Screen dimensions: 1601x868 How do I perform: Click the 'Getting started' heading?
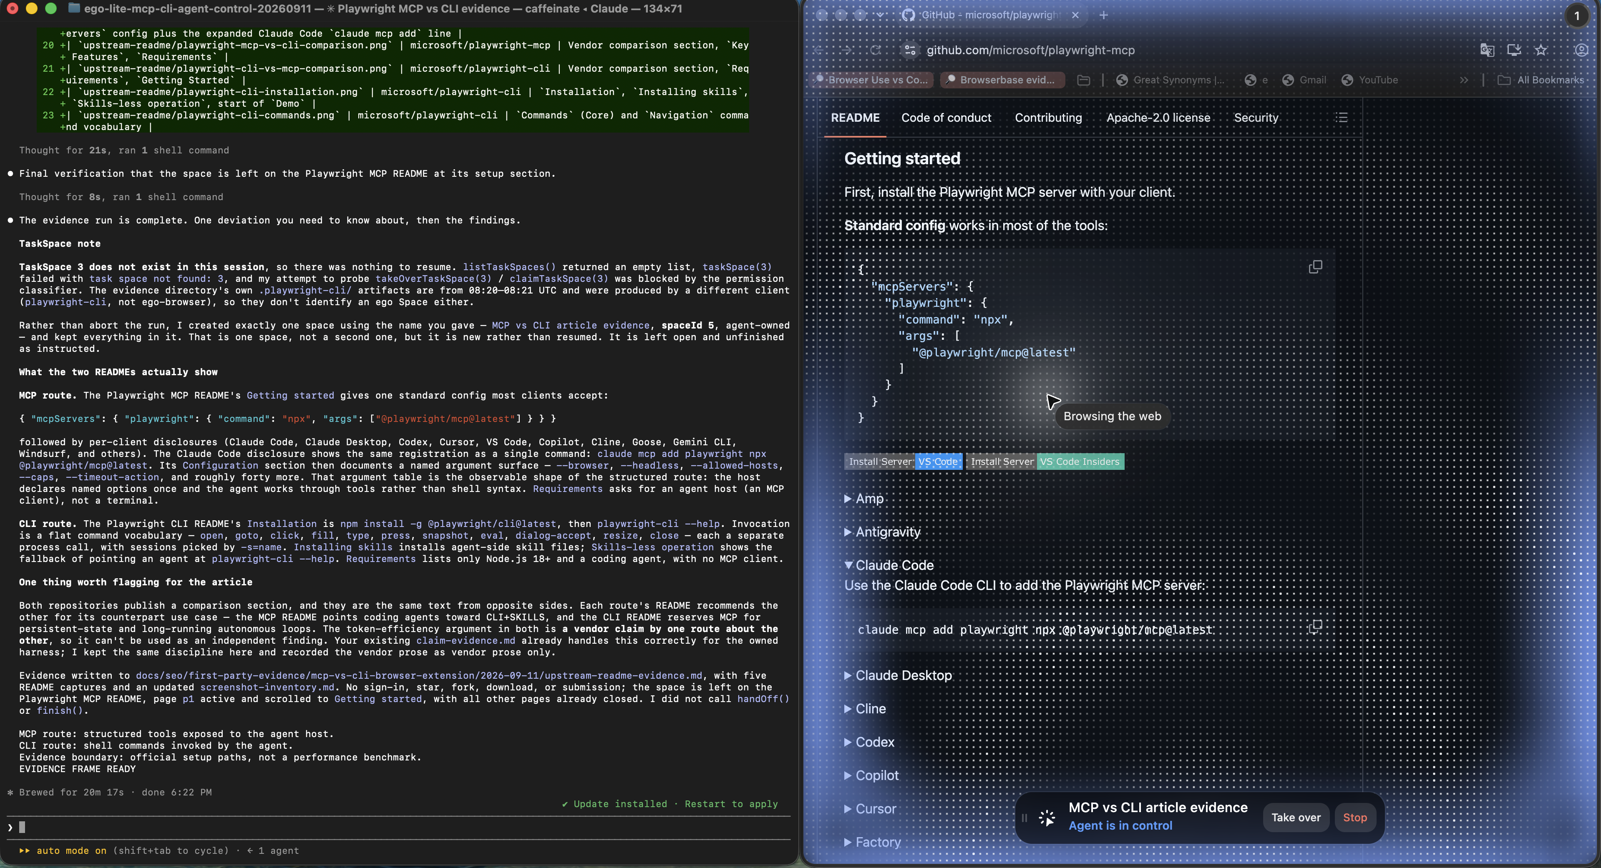pos(902,159)
